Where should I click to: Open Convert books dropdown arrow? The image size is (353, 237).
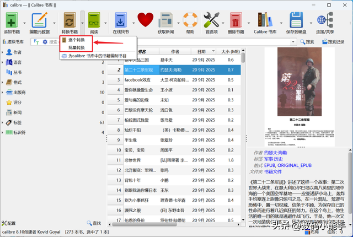(82, 23)
